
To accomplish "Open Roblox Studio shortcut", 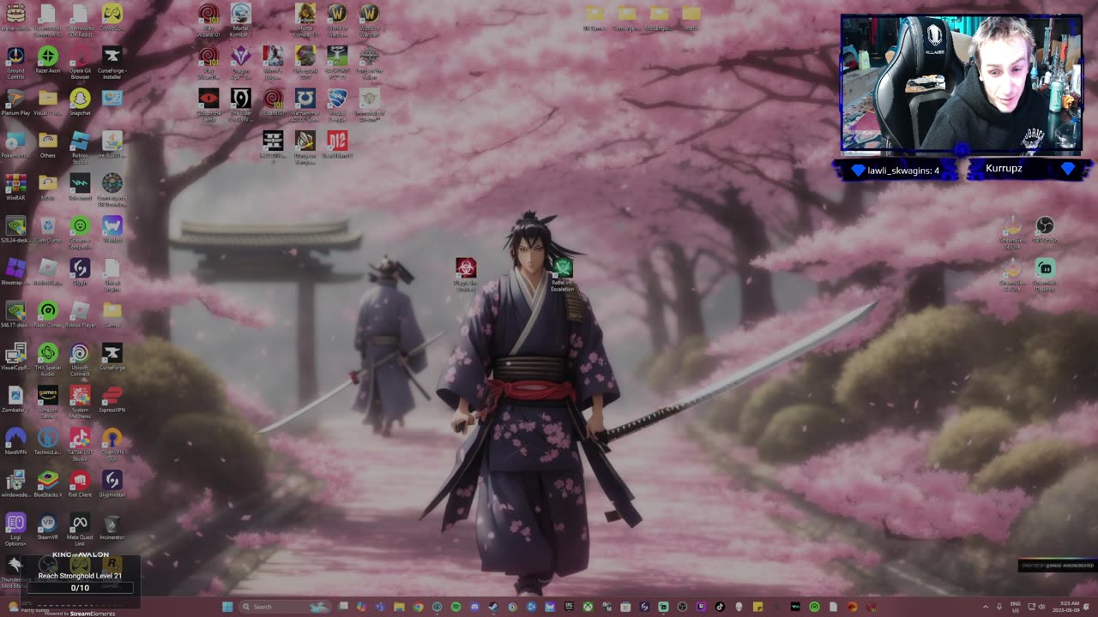I will coord(80,147).
